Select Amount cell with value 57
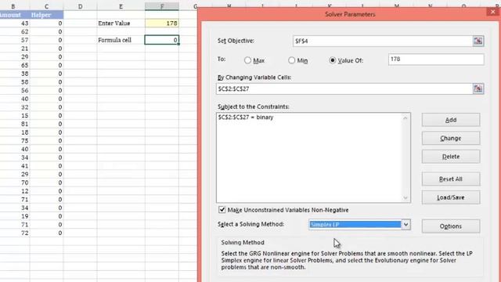This screenshot has height=282, width=501. click(x=15, y=40)
